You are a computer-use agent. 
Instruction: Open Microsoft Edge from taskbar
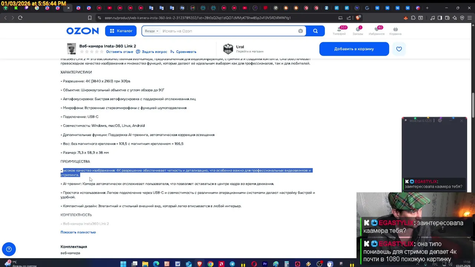coord(156,264)
